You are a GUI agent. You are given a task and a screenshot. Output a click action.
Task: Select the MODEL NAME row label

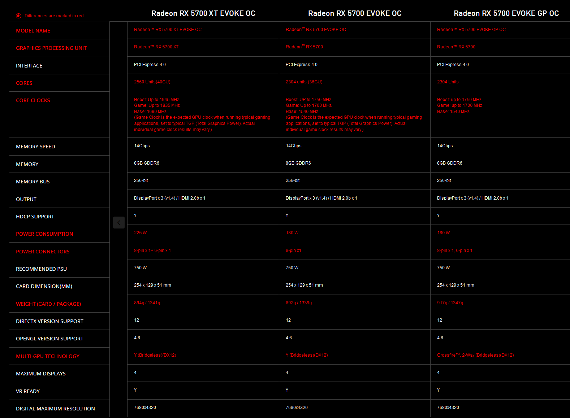click(33, 31)
